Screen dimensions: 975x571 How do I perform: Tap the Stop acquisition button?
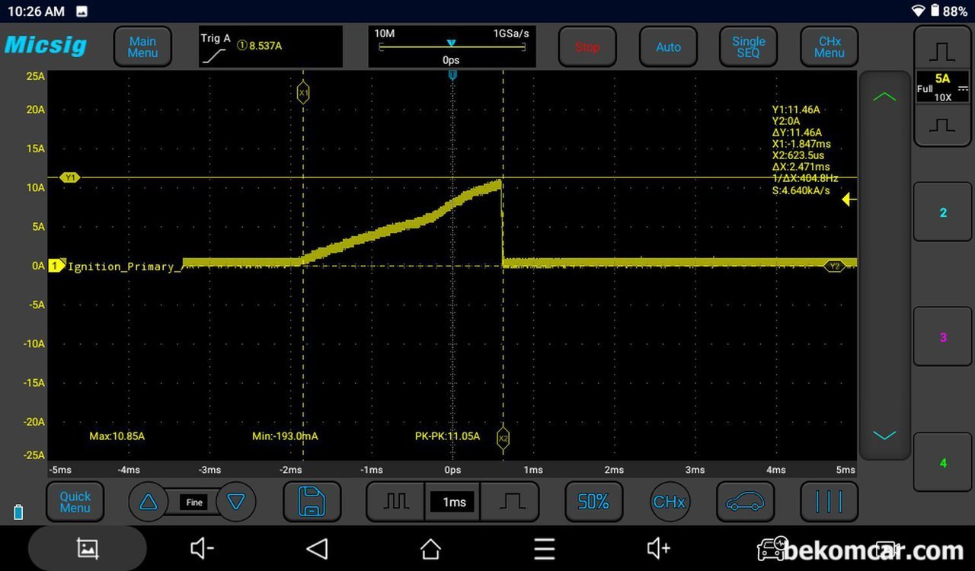[587, 47]
